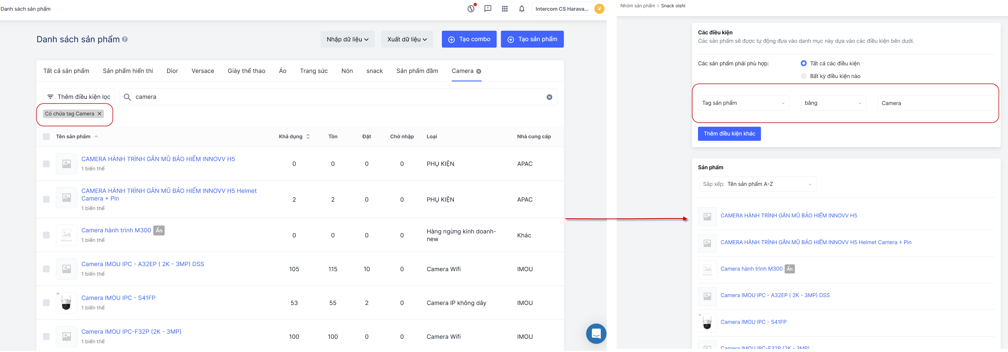
Task: Click the Tạo combo button
Action: (469, 39)
